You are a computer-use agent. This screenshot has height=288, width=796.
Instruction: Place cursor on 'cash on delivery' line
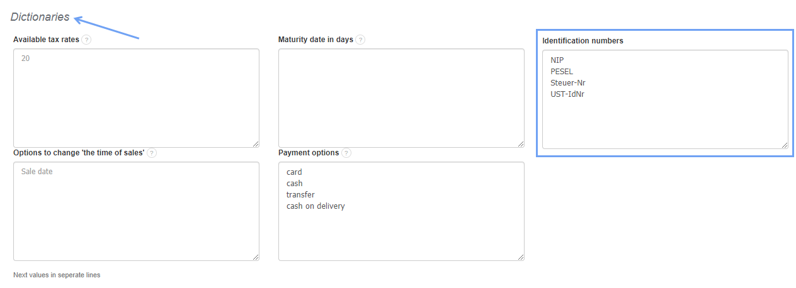point(316,206)
